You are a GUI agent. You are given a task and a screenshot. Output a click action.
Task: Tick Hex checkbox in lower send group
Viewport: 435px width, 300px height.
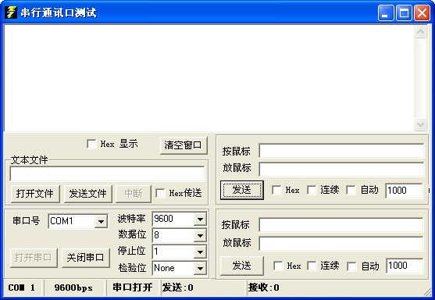[278, 266]
